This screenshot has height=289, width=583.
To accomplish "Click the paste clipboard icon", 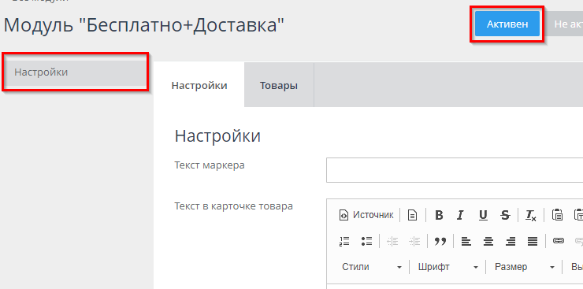I will [557, 215].
